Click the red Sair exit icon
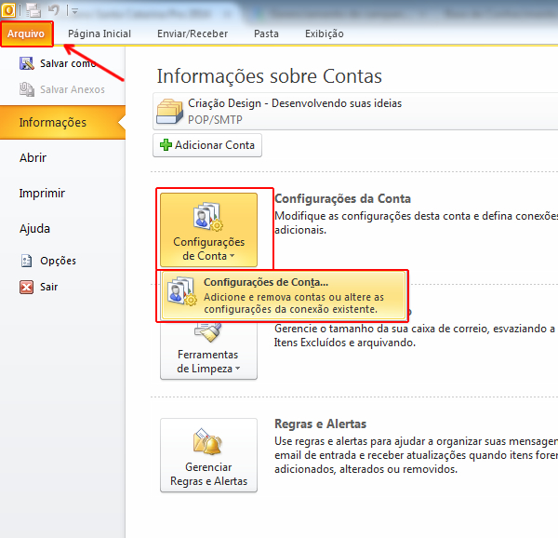Image resolution: width=558 pixels, height=538 pixels. click(26, 288)
